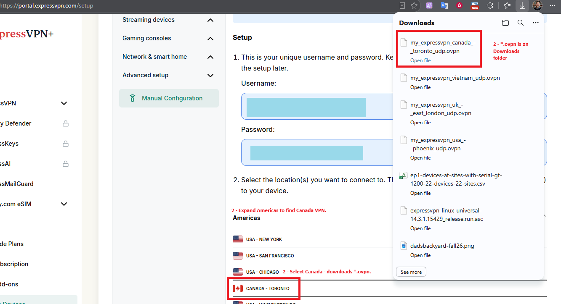
Task: Expand the Advanced setup section
Action: coord(211,76)
